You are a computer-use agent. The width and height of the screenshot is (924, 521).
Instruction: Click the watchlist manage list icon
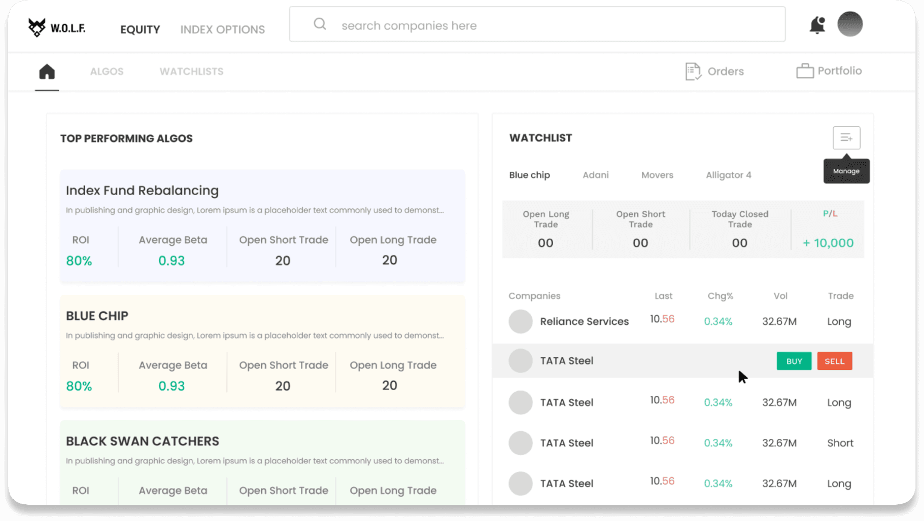click(x=846, y=138)
